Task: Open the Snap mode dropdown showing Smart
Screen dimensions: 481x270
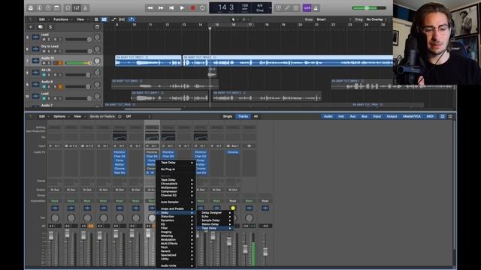Action: (x=333, y=19)
